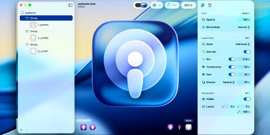Select the 3_circle1 layer
The image size is (270, 135).
[43, 51]
